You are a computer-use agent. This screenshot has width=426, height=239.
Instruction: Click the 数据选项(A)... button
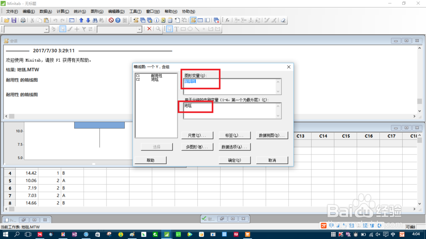[x=234, y=147]
